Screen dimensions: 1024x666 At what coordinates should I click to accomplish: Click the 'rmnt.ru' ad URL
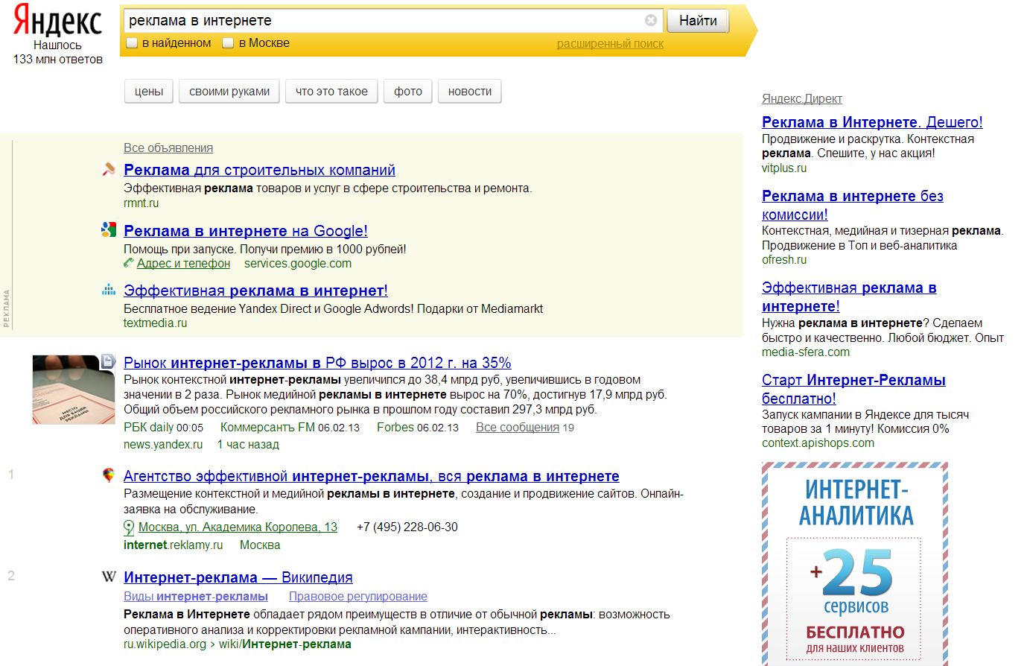141,203
